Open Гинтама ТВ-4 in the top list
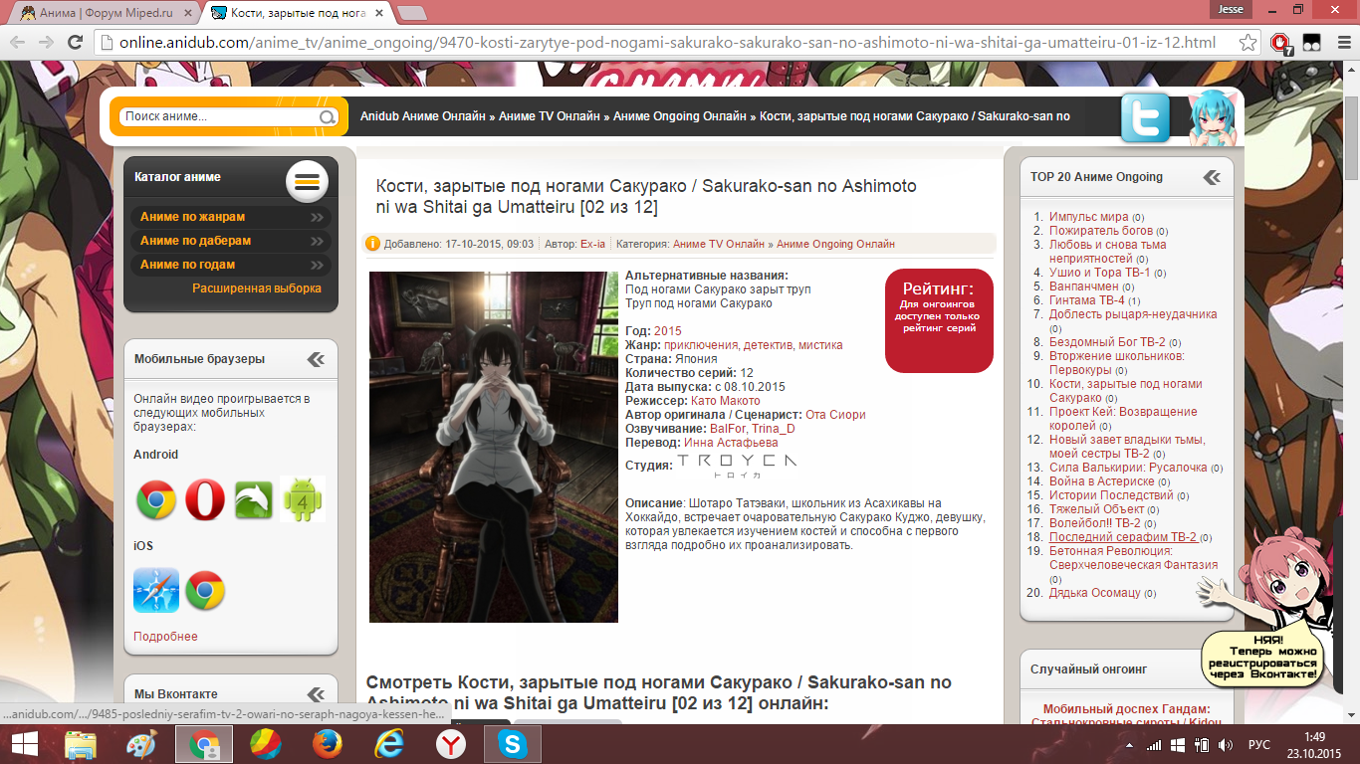The width and height of the screenshot is (1360, 764). click(1087, 300)
